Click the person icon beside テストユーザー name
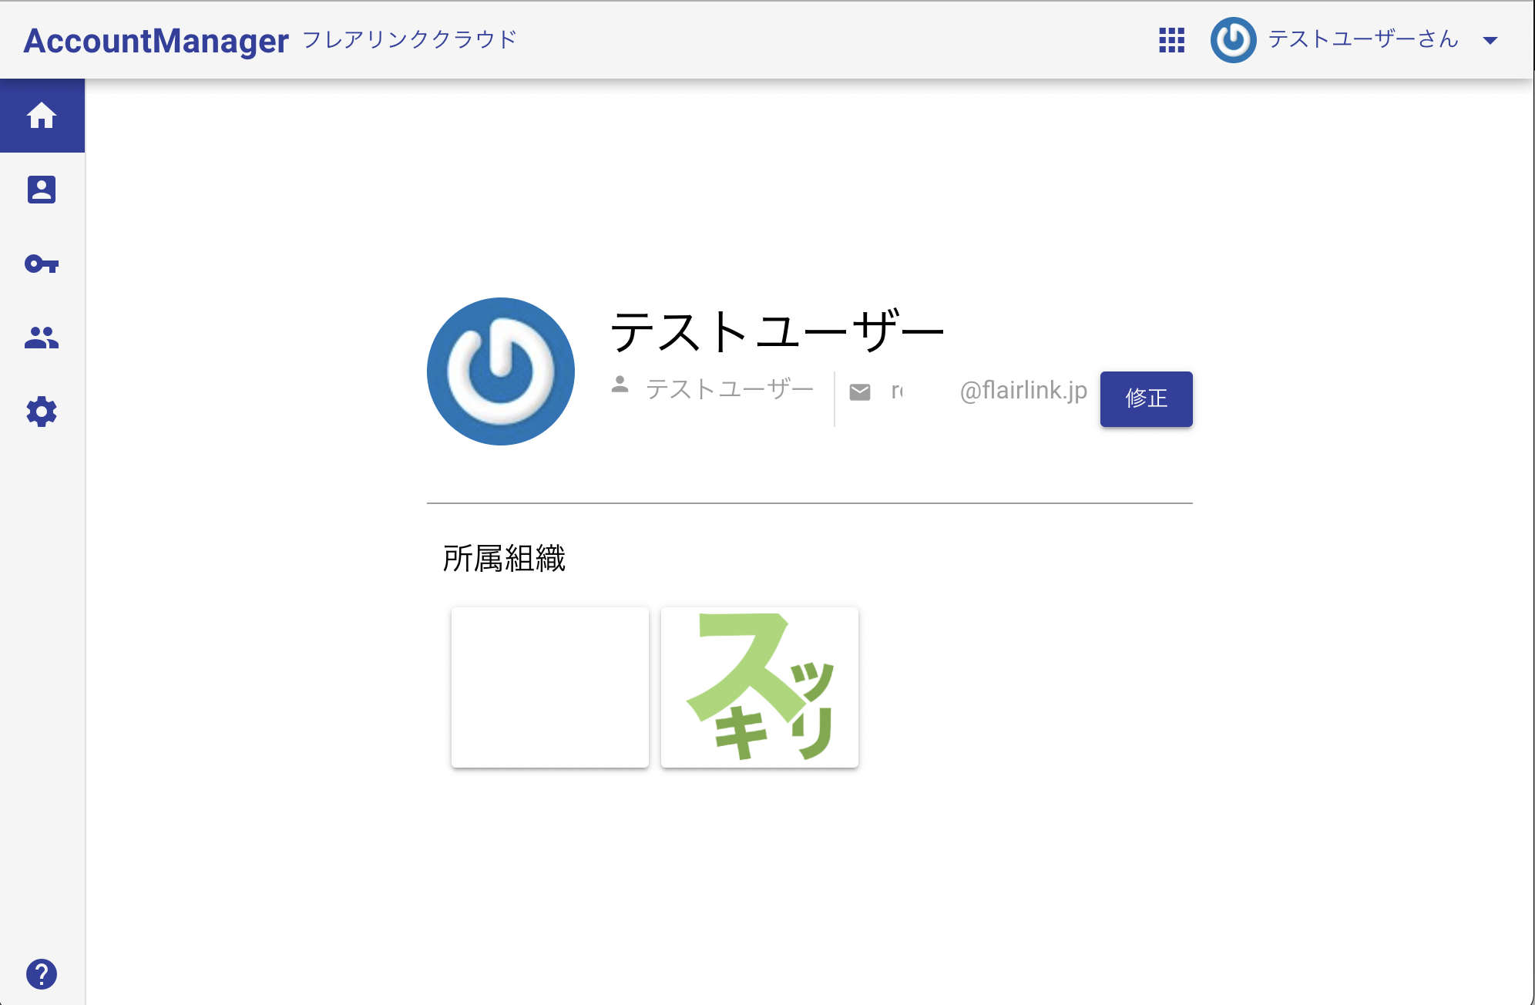 click(620, 388)
